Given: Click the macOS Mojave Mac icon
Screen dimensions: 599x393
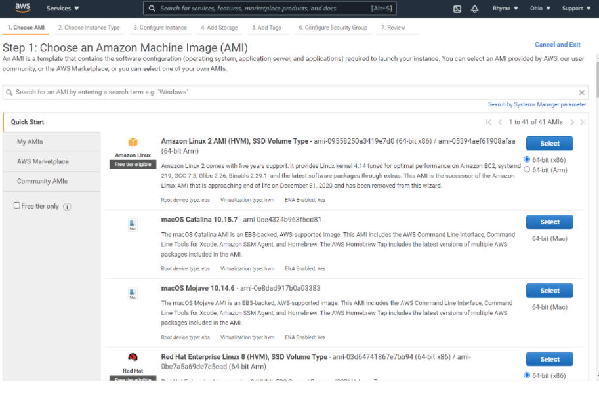Looking at the screenshot, I should coord(133,293).
